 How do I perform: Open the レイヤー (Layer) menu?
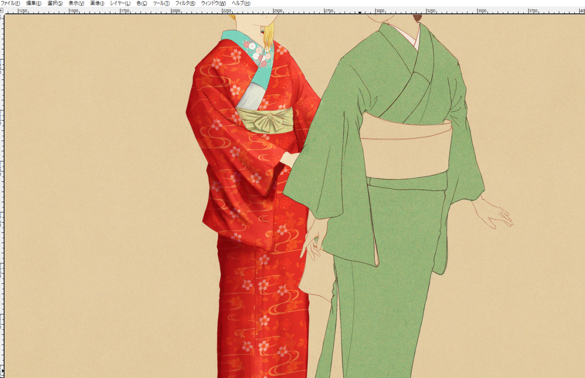[120, 3]
